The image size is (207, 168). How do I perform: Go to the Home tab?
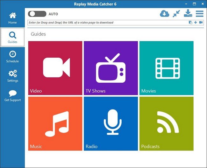pyautogui.click(x=12, y=18)
